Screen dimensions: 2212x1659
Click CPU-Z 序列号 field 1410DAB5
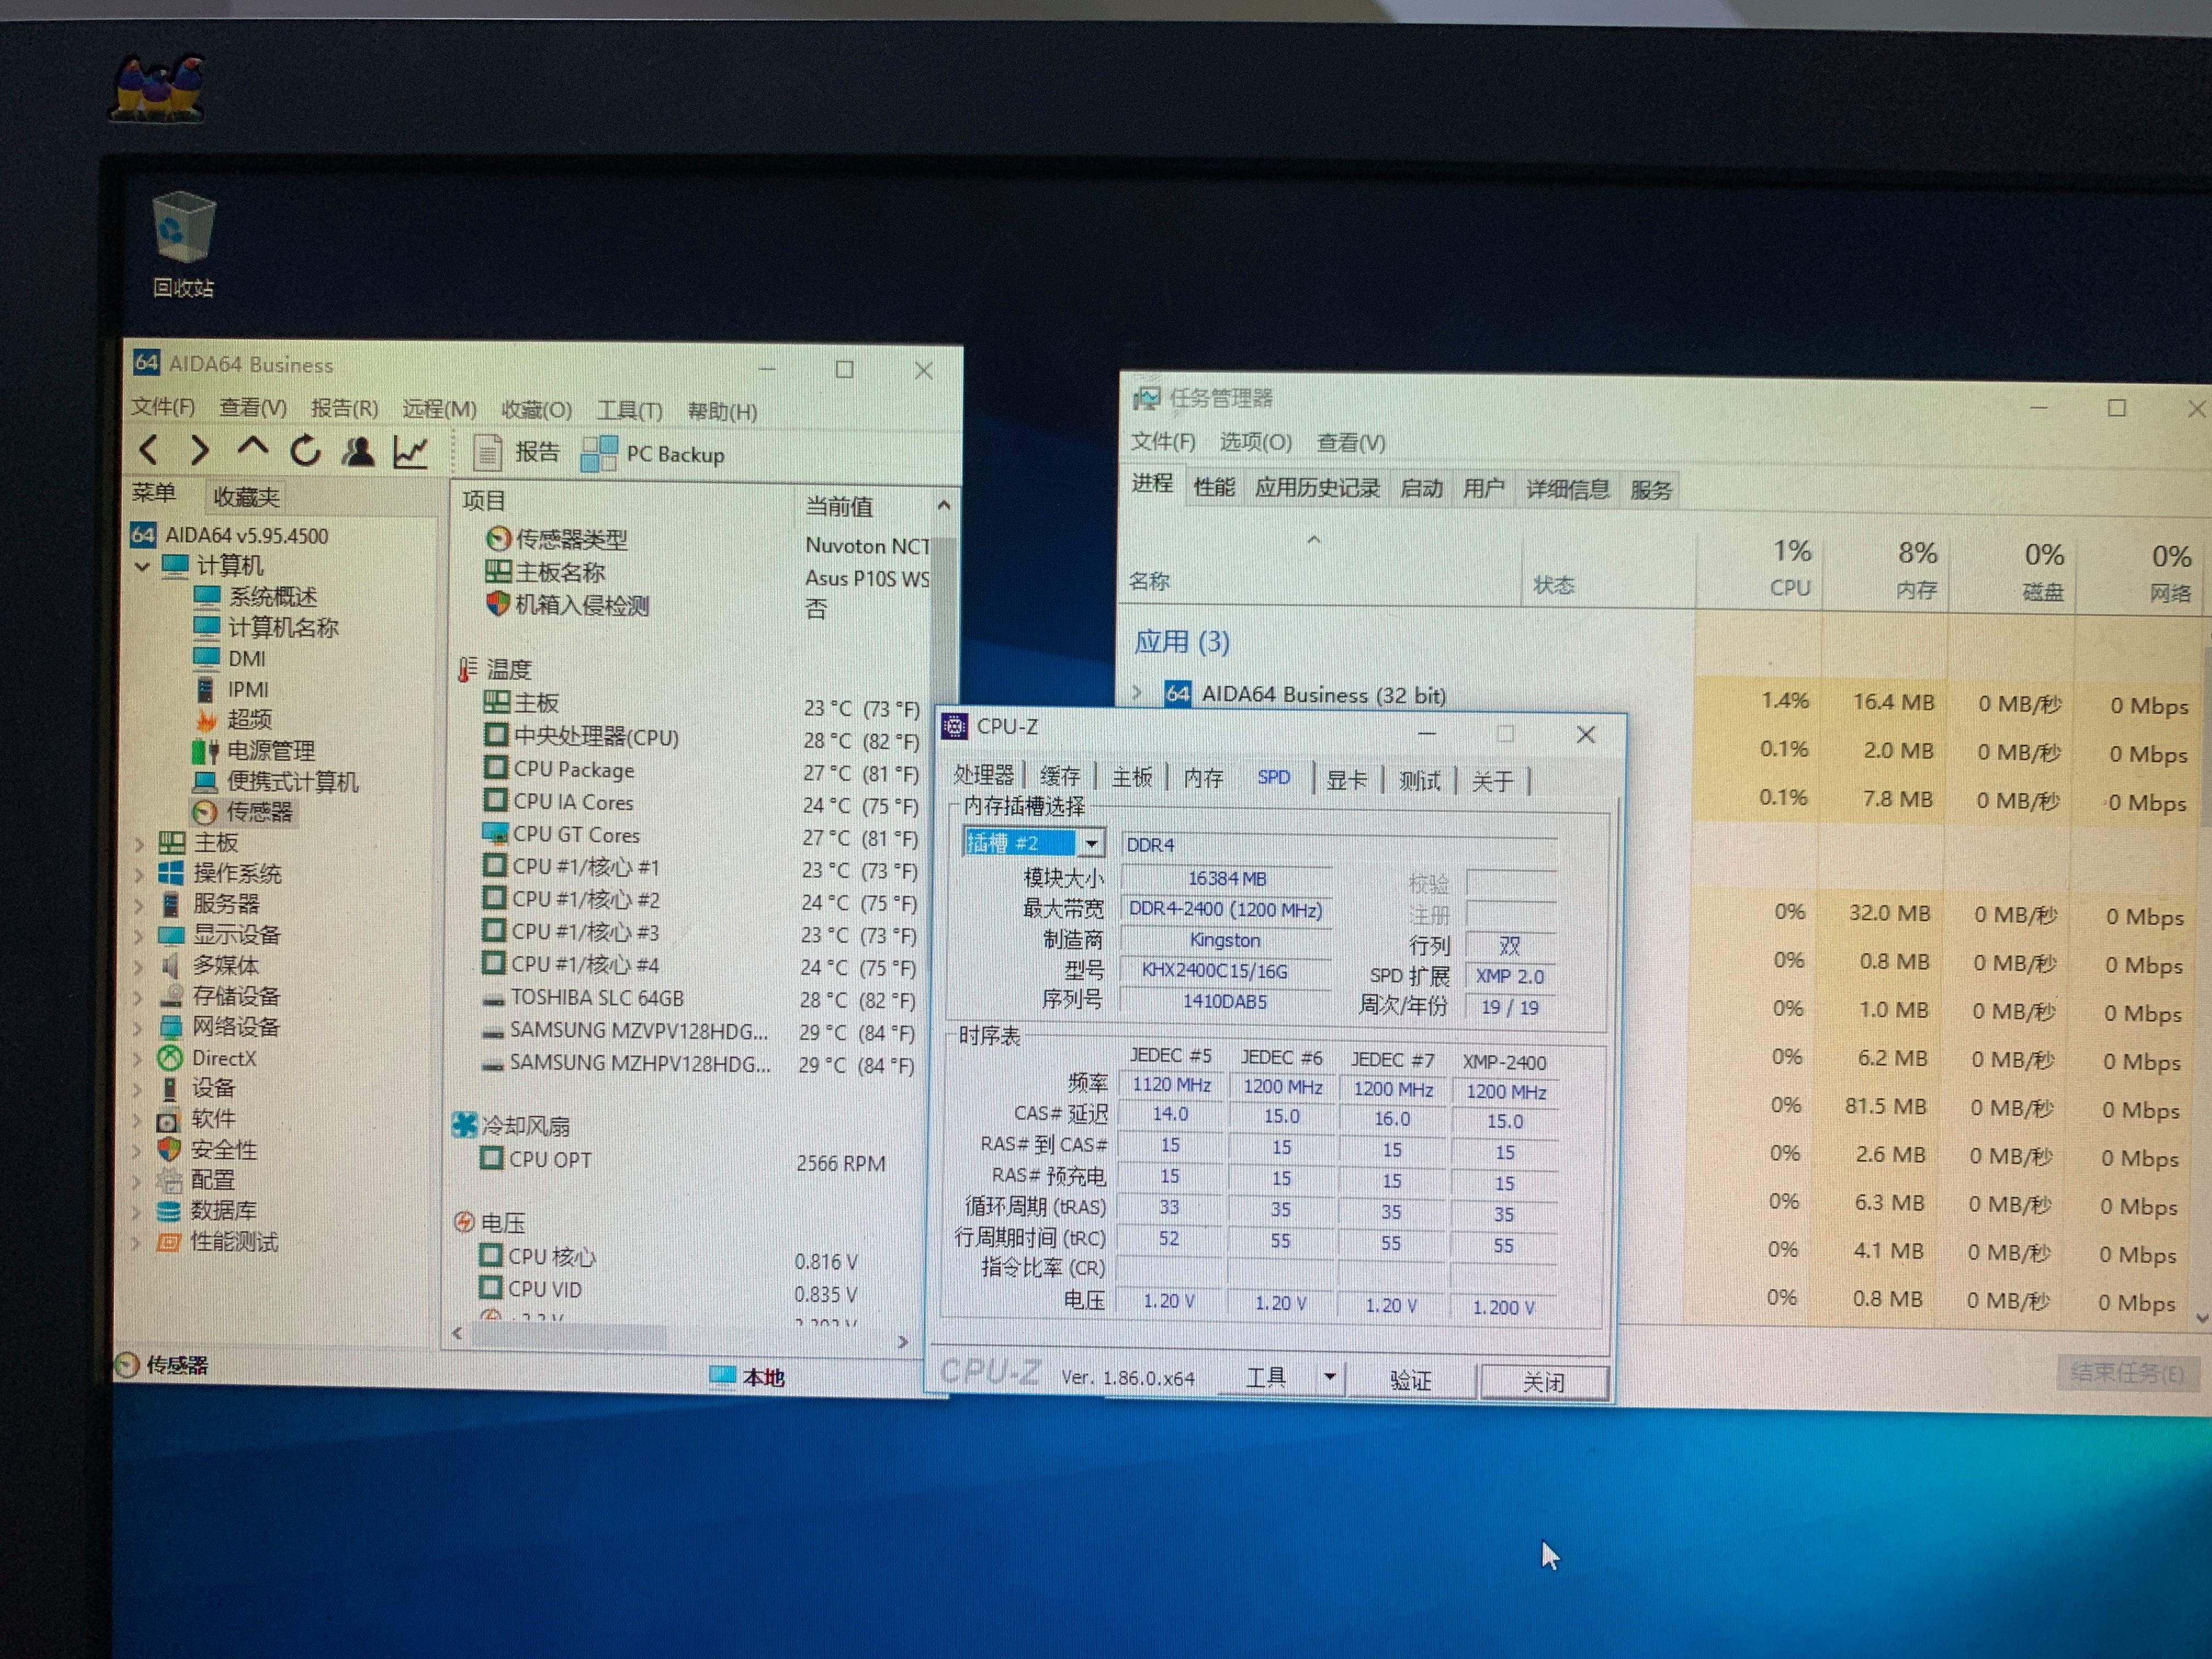[x=1224, y=1001]
